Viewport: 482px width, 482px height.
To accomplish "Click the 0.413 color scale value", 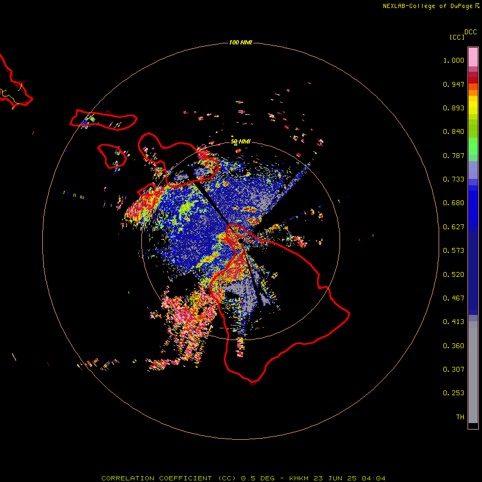I will pos(454,322).
